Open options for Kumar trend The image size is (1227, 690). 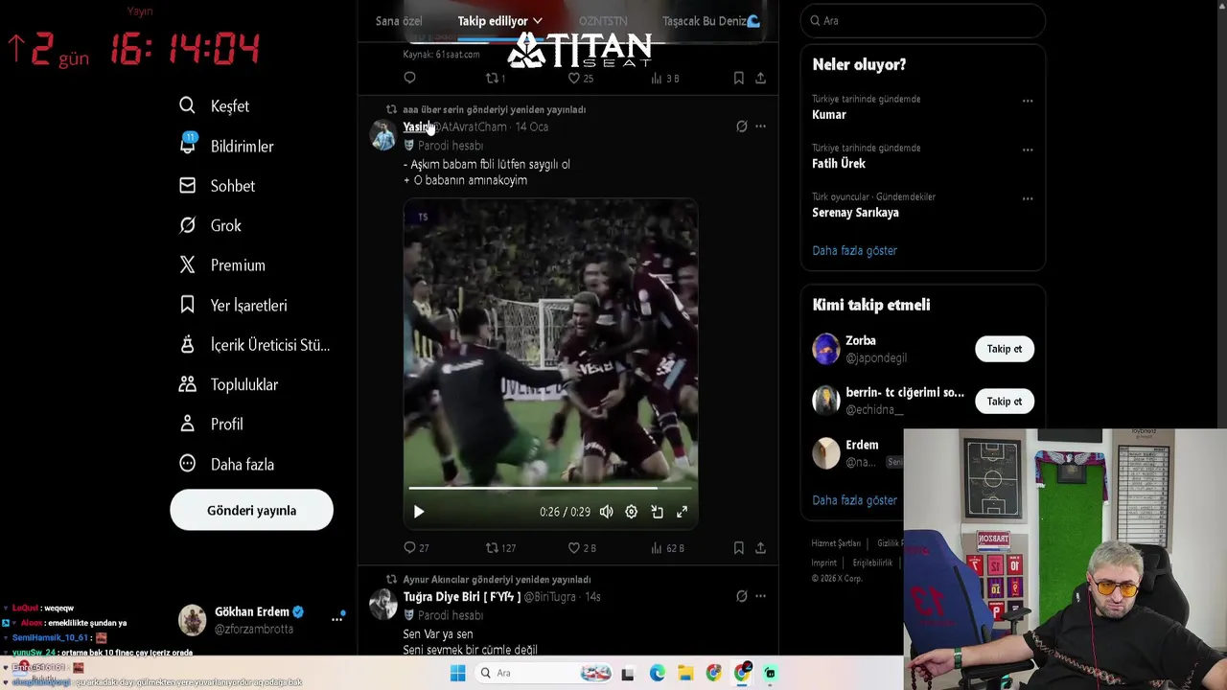coord(1028,101)
